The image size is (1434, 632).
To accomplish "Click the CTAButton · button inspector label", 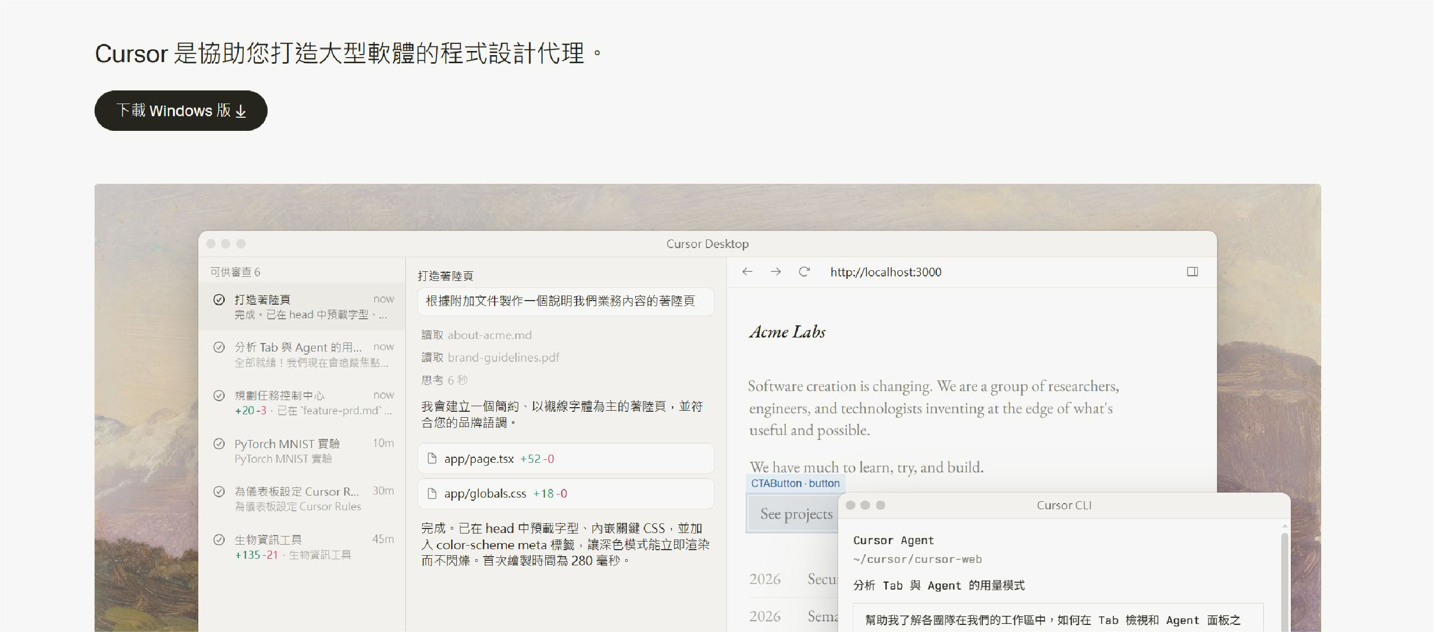I will (795, 483).
